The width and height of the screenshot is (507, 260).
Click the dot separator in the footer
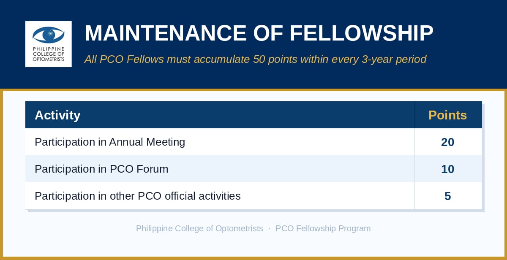click(269, 228)
